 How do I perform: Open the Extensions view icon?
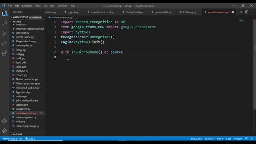[4, 53]
